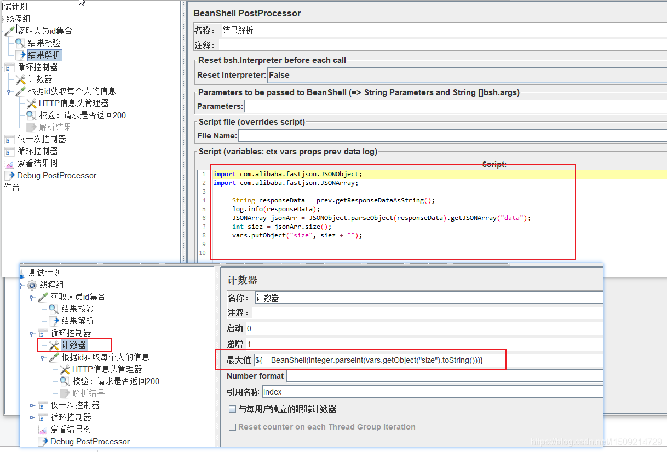667x452 pixels.
Task: Toggle Reset counter on each Thread Group Iteration
Action: [232, 427]
